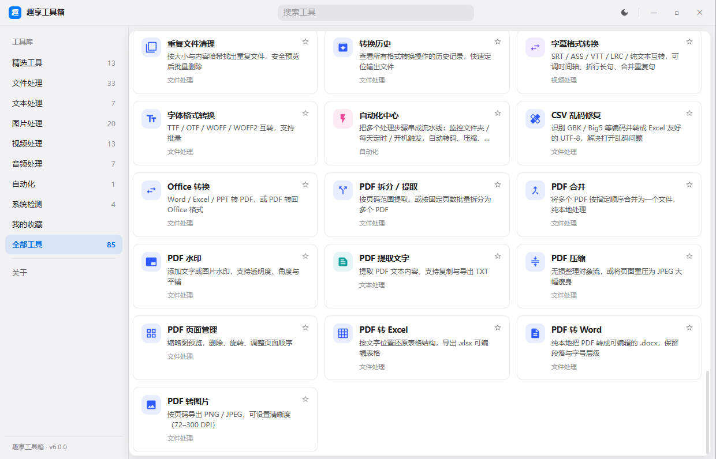
Task: Click the CSV 乱码修复 bandage icon
Action: pyautogui.click(x=535, y=119)
